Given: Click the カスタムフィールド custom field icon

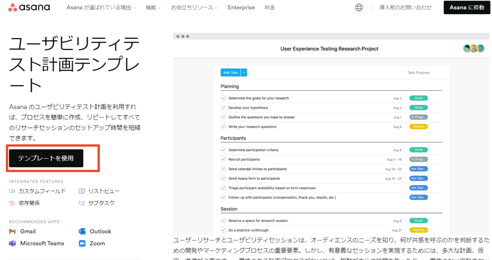Looking at the screenshot, I should (12, 191).
